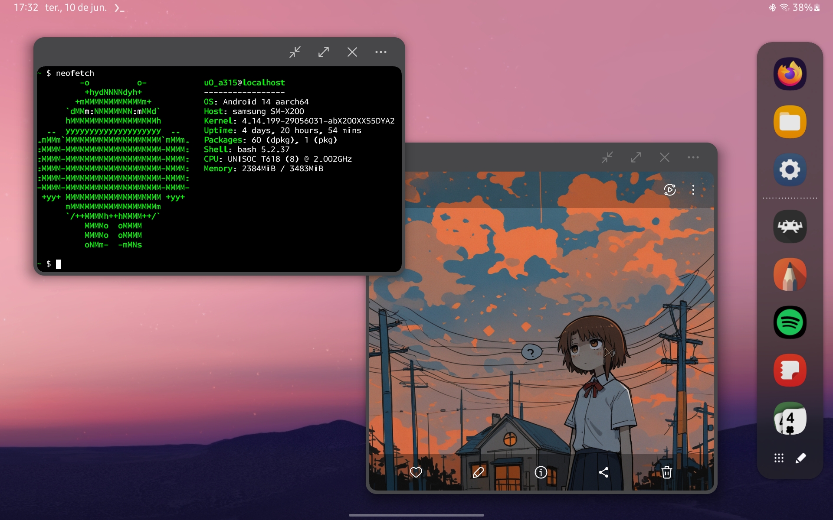Click the Memory usage line
This screenshot has width=833, height=520.
[x=263, y=169]
